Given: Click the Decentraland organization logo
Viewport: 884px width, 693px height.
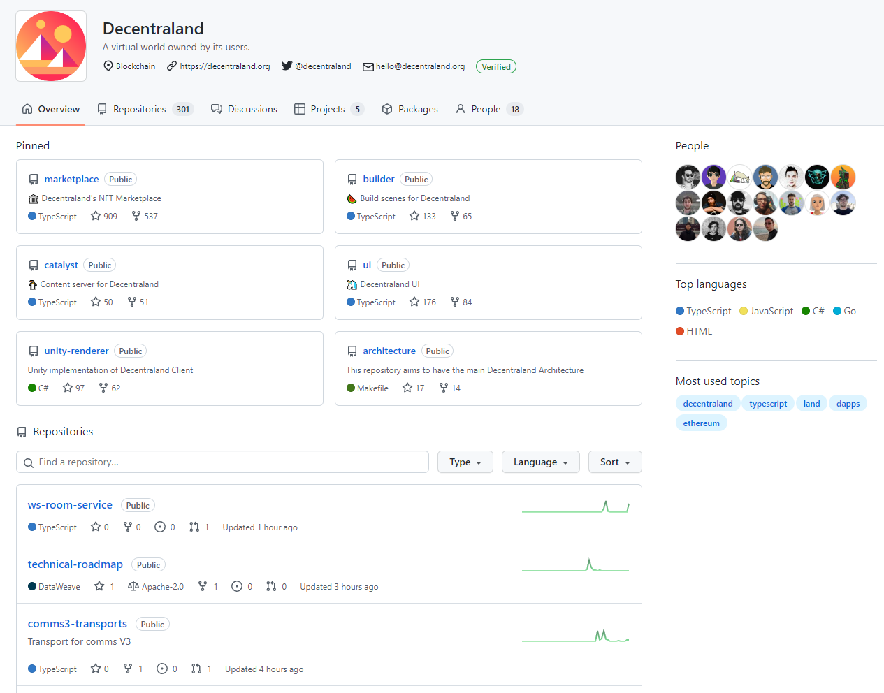Looking at the screenshot, I should point(51,46).
